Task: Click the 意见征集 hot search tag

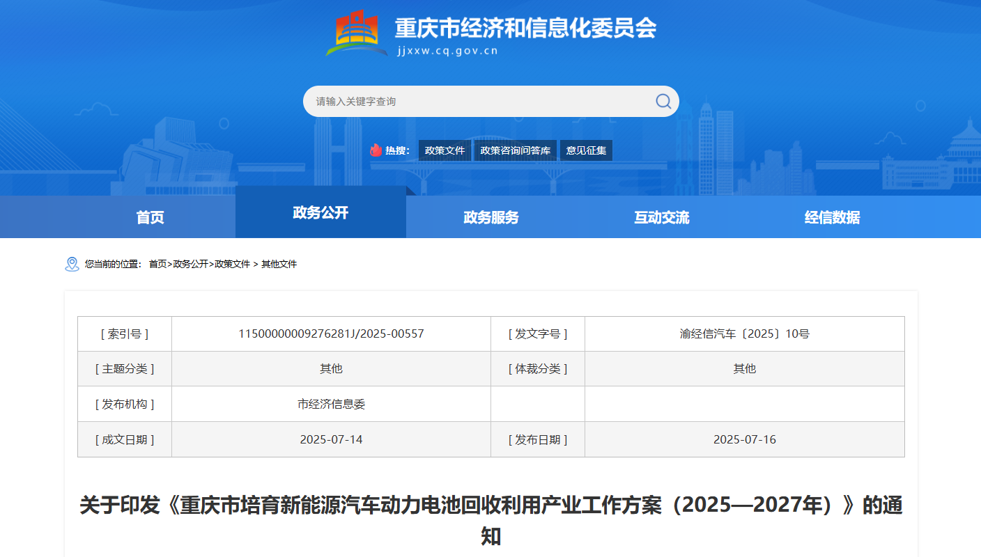Action: pos(586,150)
